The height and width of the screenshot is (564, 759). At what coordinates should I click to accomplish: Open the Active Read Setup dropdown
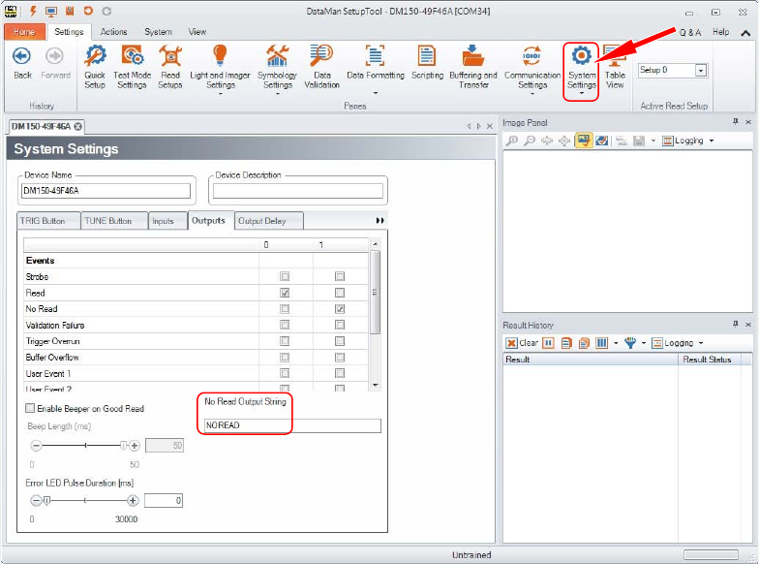[701, 71]
